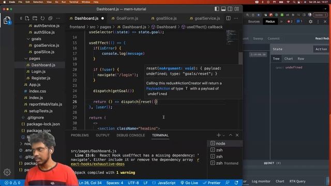Toggle the secondary side bar layout
The width and height of the screenshot is (331, 186).
tap(230, 9)
